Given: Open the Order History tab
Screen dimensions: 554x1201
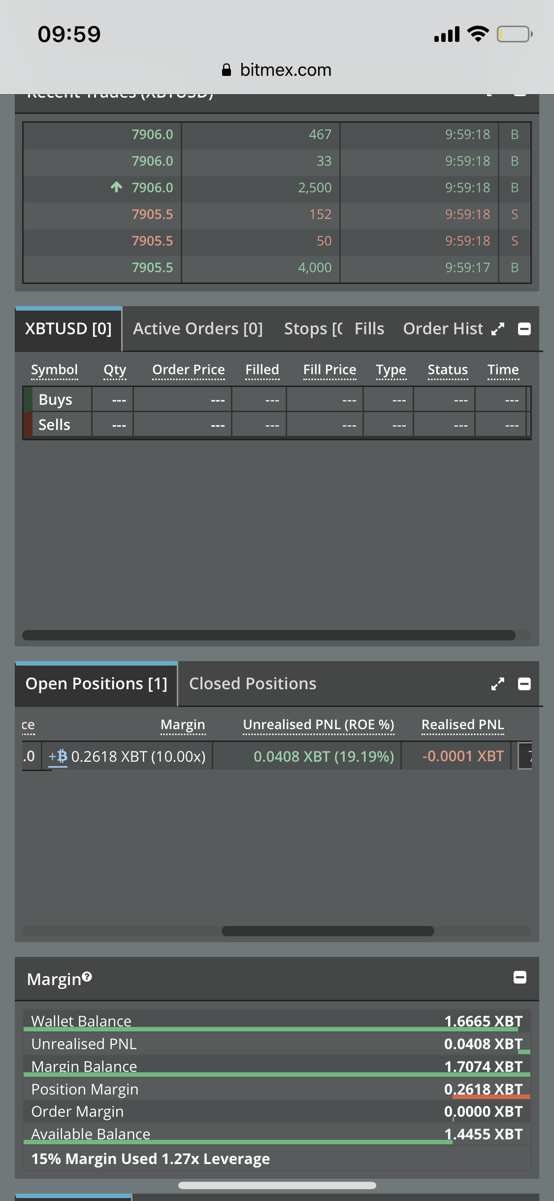Looking at the screenshot, I should [443, 329].
